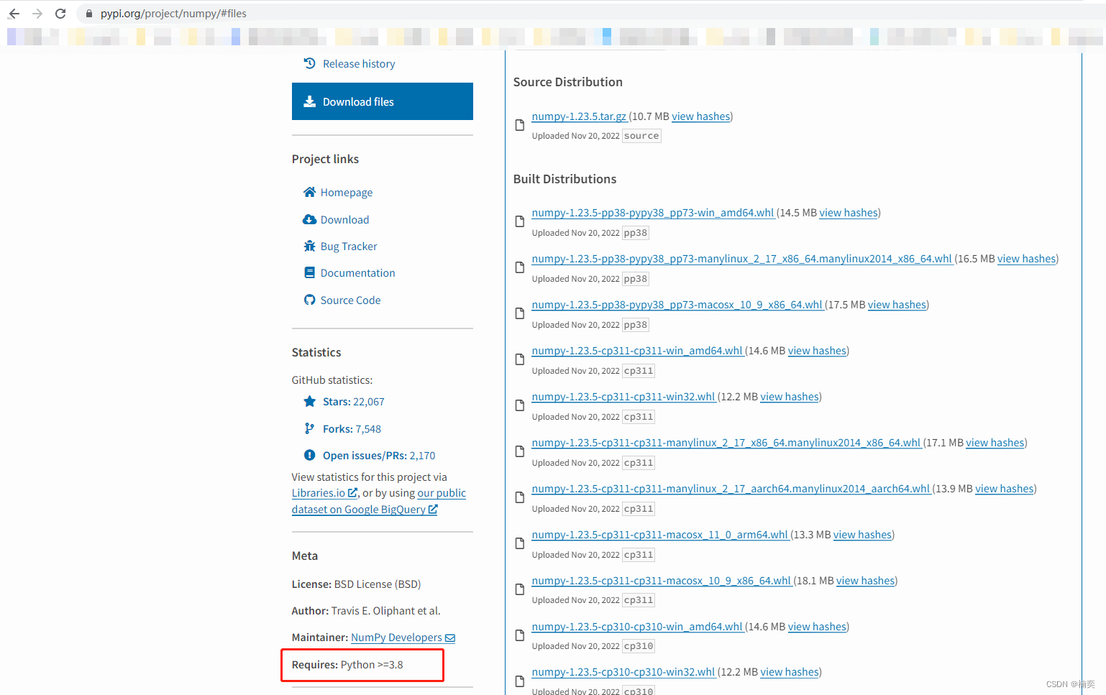This screenshot has height=695, width=1106.
Task: Download cp310 win32 wheel
Action: click(x=623, y=672)
